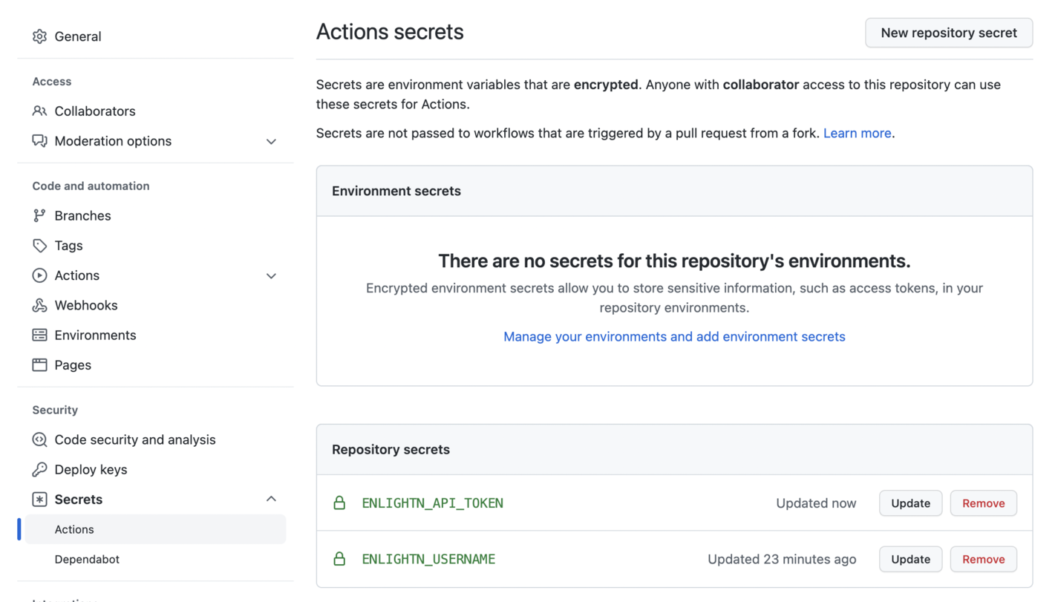Click the New repository secret button
Image resolution: width=1058 pixels, height=602 pixels.
(x=948, y=33)
